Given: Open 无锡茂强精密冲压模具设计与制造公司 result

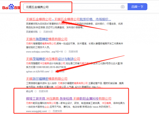Looking at the screenshot, I should [x=56, y=59].
